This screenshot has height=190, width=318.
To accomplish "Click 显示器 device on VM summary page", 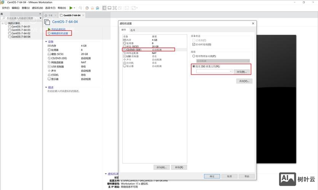I will point(55,79).
